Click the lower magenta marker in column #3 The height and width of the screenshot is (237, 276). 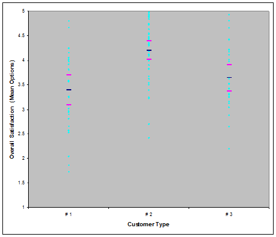229,91
